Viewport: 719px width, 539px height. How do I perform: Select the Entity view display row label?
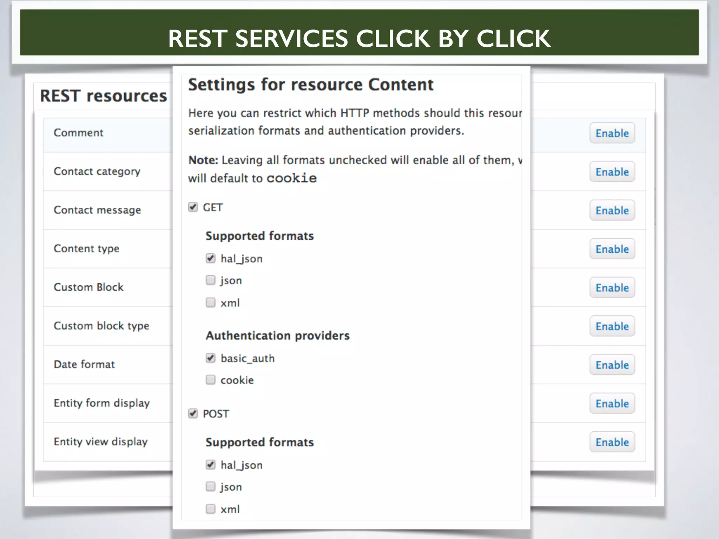click(101, 442)
